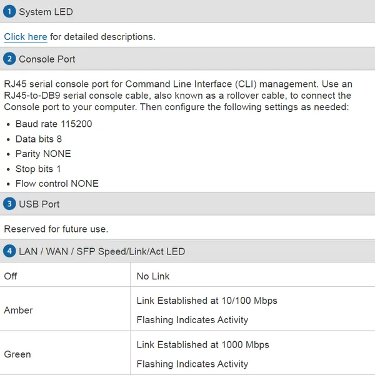Select "Link Established at 1000 Mbps" text

coord(203,344)
